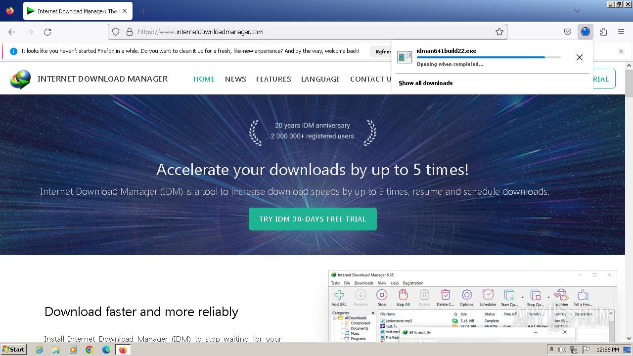The image size is (633, 356).
Task: Click the taskbar clock showing 12:56 PM
Action: (x=608, y=350)
